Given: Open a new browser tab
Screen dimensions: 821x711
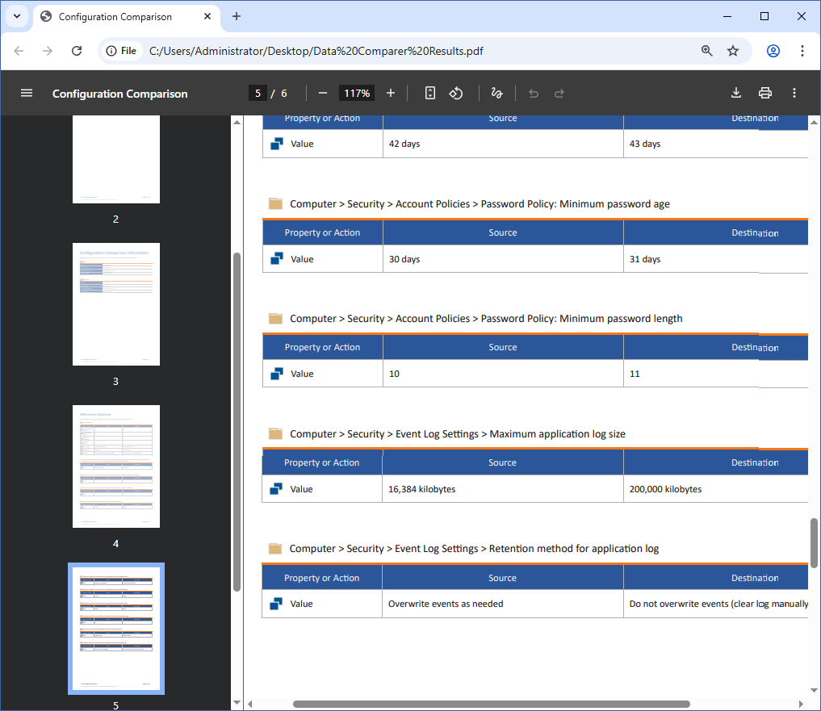Looking at the screenshot, I should click(x=237, y=16).
